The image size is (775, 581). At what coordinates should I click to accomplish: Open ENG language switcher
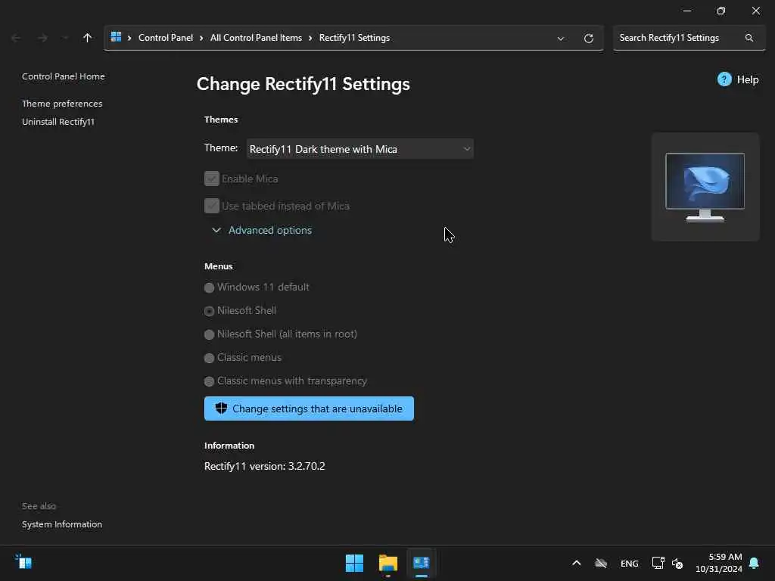coord(629,563)
